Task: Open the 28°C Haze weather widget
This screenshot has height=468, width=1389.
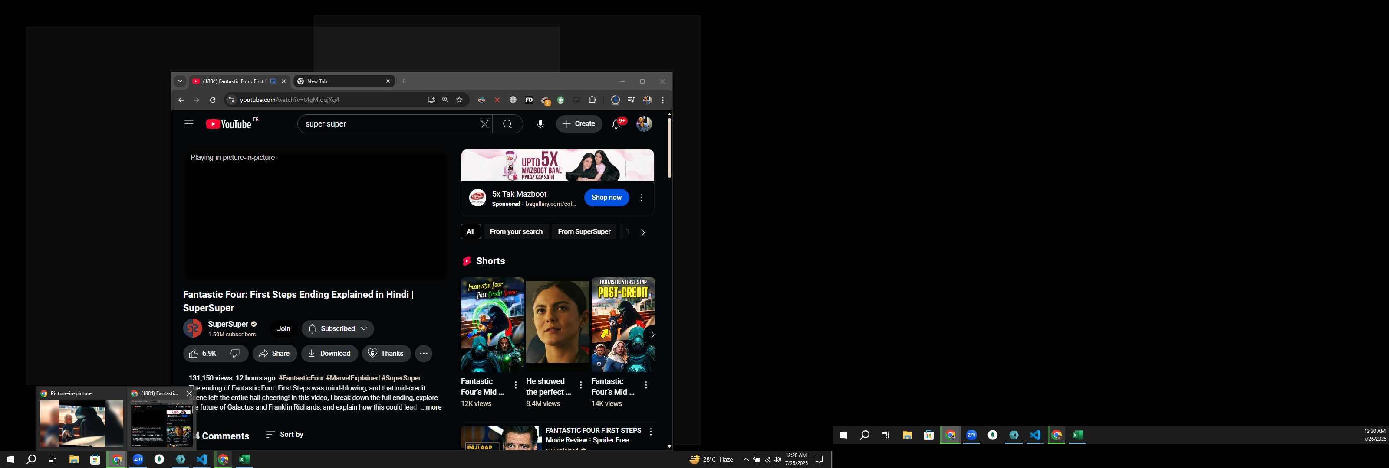Action: click(x=712, y=459)
